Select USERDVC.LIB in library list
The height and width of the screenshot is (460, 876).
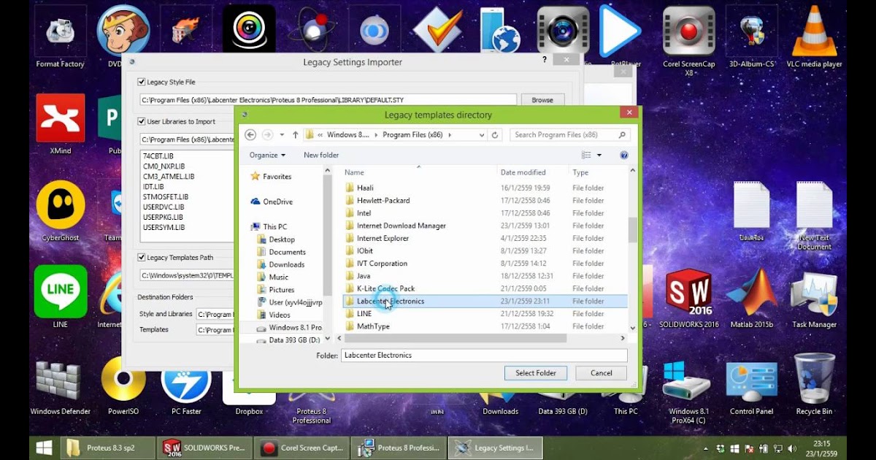click(163, 207)
